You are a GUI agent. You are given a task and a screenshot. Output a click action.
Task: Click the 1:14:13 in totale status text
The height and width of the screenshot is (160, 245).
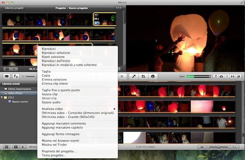(x=145, y=147)
